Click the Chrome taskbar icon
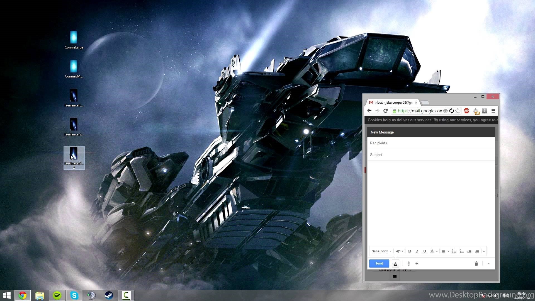 coord(23,295)
